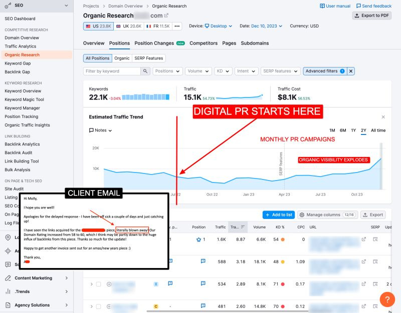Switch to the Pages tab
The height and width of the screenshot is (313, 401).
click(229, 43)
